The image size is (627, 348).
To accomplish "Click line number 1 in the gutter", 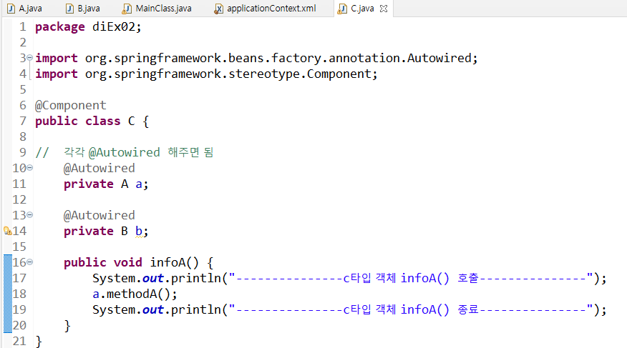I will tap(23, 26).
